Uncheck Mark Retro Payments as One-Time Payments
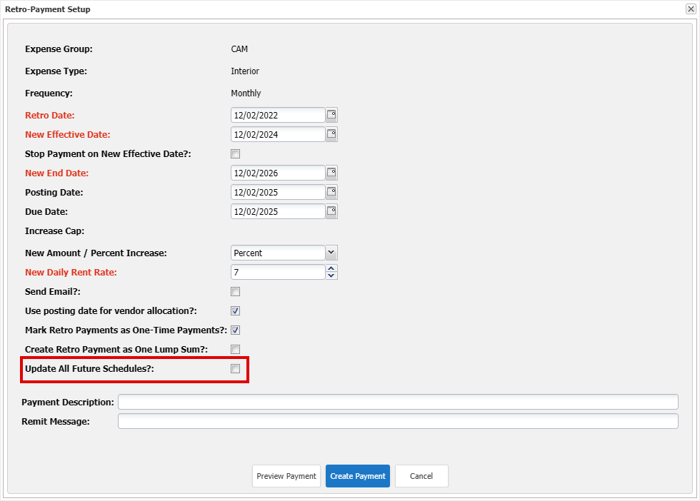700x501 pixels. coord(236,330)
